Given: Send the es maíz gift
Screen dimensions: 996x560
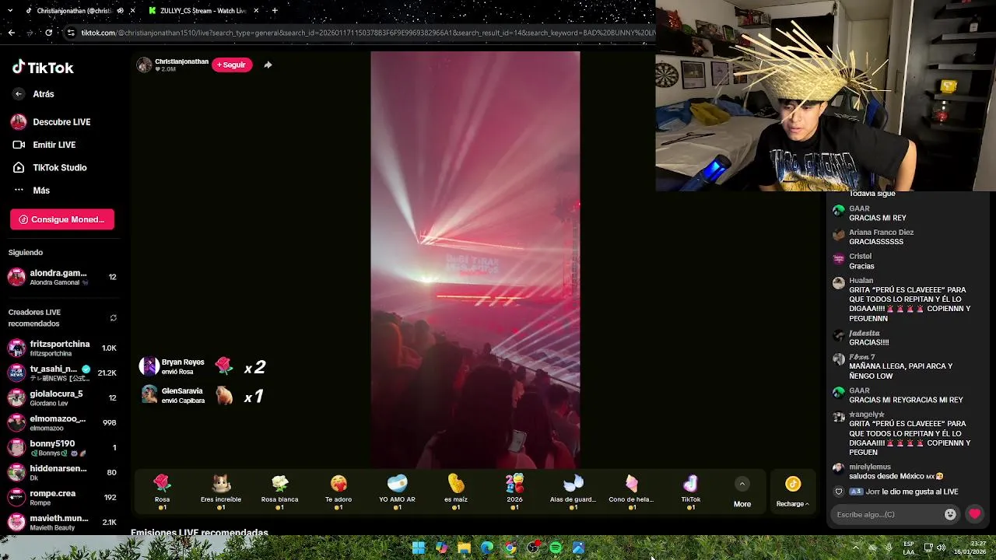Looking at the screenshot, I should coord(456,492).
